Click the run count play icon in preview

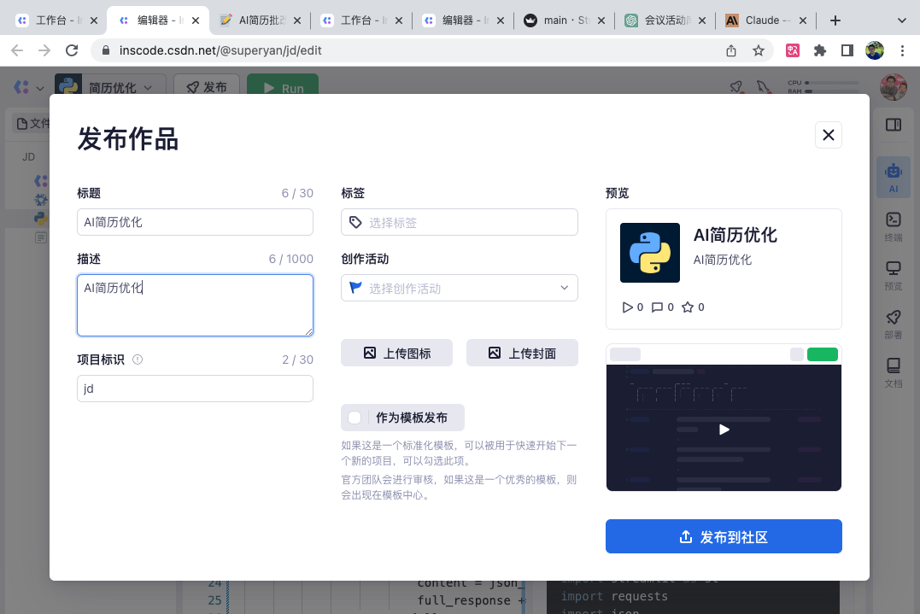tap(627, 307)
